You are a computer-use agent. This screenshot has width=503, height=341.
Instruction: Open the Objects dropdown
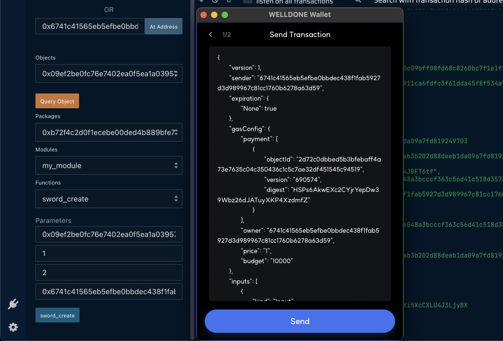109,74
